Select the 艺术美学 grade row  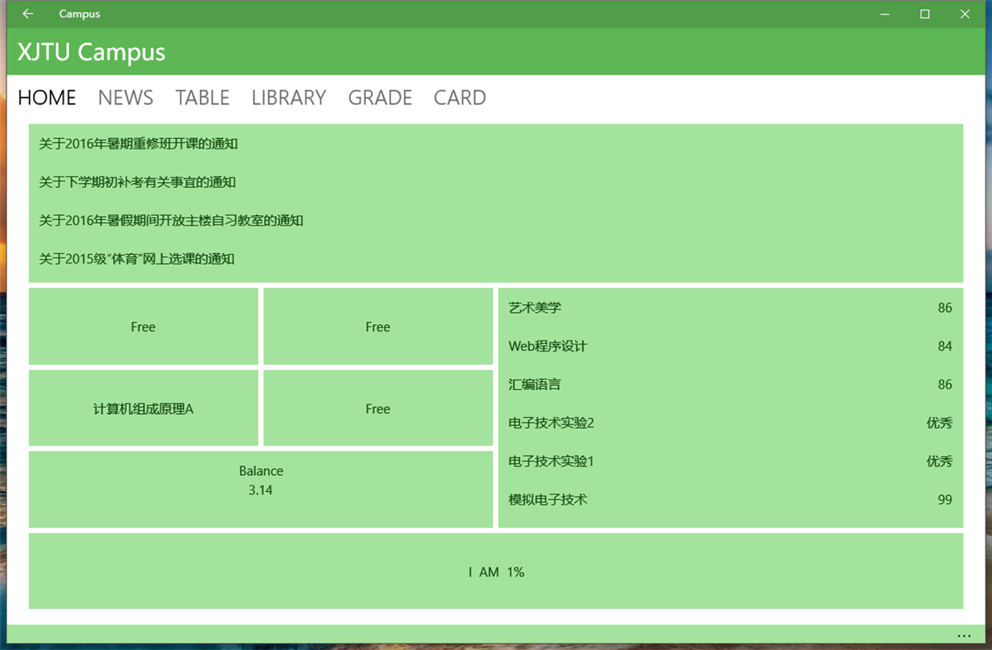pos(730,308)
